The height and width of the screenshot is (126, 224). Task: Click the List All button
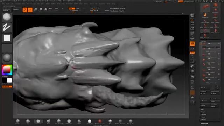pos(205,87)
